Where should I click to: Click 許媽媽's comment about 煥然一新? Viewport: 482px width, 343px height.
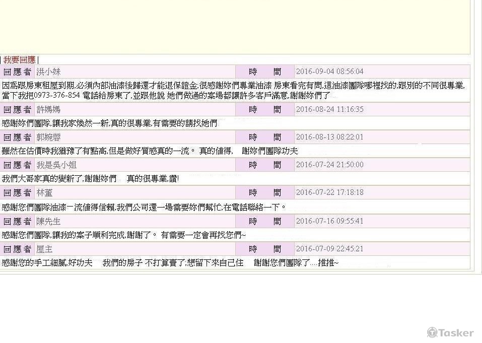tap(110, 123)
